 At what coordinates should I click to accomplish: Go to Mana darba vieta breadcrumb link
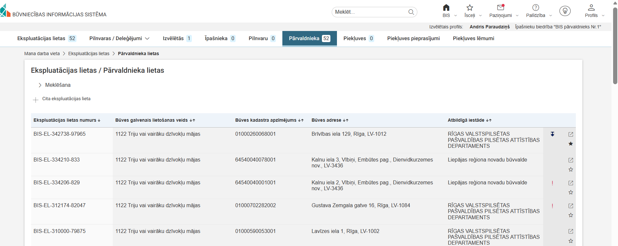[42, 54]
